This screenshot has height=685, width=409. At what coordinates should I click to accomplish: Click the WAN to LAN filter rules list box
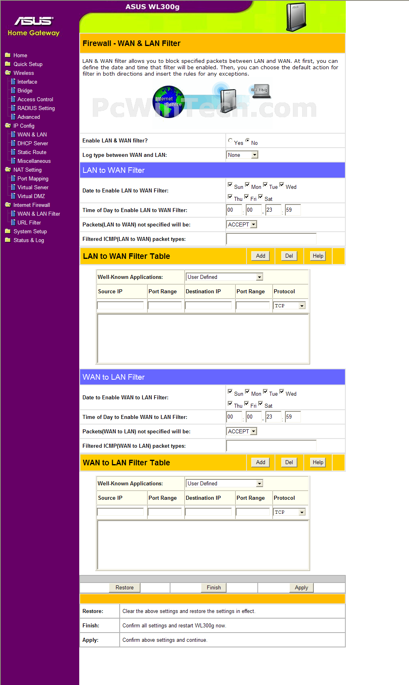[x=203, y=545]
